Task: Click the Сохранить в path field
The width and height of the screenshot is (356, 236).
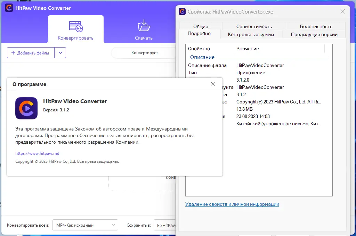Action: point(165,225)
